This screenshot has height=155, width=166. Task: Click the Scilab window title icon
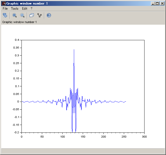coord(4,3)
